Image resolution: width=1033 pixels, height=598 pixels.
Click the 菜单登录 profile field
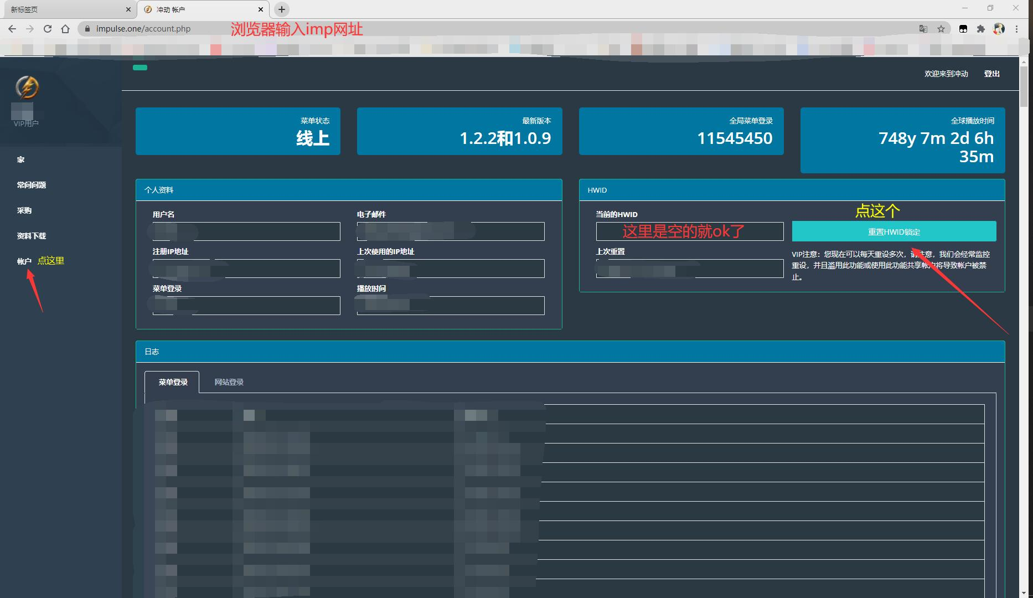(246, 306)
